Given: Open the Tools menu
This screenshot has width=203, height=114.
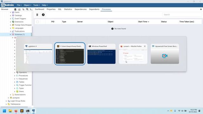Looking at the screenshot, I should pyautogui.click(x=36, y=5).
